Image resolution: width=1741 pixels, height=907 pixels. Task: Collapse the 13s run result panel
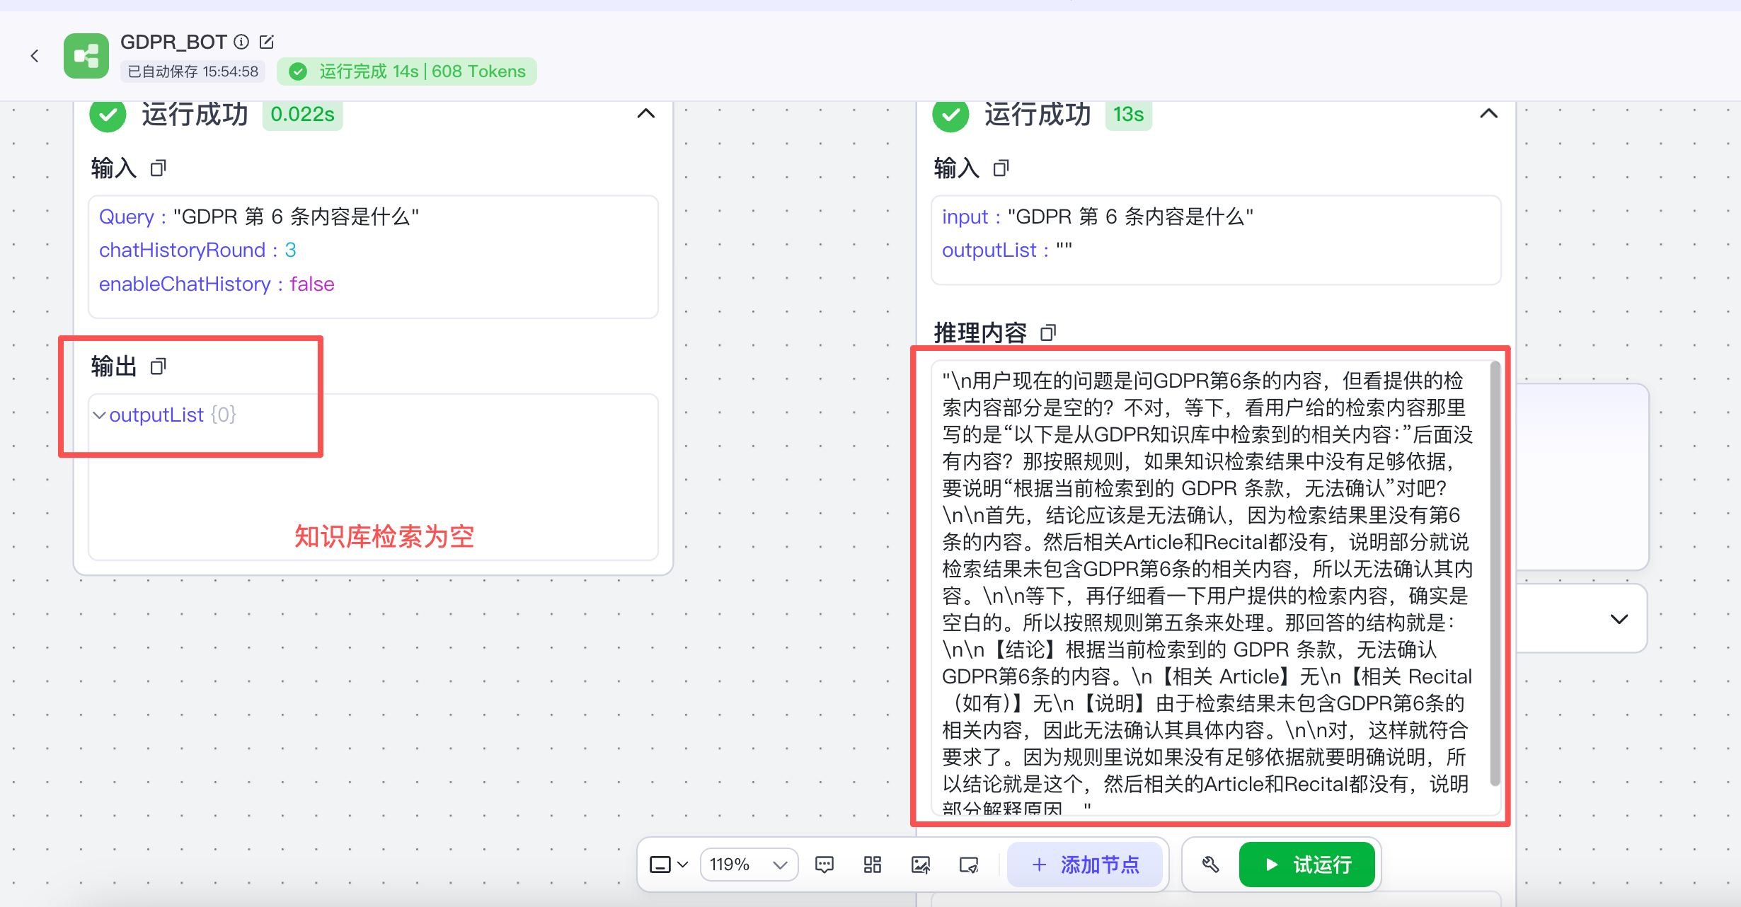click(1488, 114)
